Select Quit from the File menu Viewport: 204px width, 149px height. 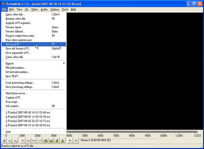[34, 131]
